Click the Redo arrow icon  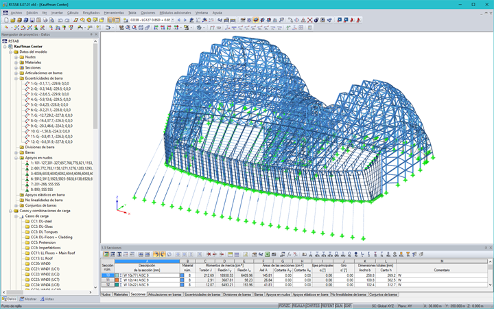coord(67,20)
